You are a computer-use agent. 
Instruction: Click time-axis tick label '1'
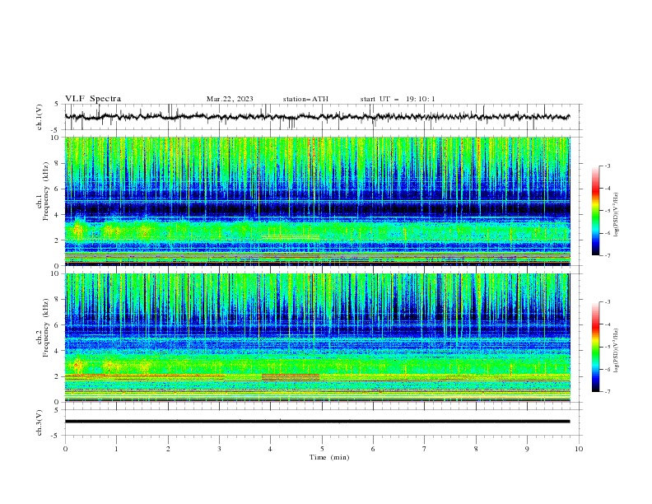point(116,449)
